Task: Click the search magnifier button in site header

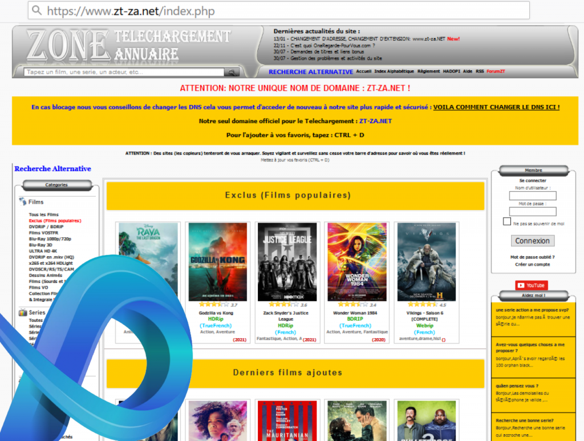Action: [x=232, y=72]
